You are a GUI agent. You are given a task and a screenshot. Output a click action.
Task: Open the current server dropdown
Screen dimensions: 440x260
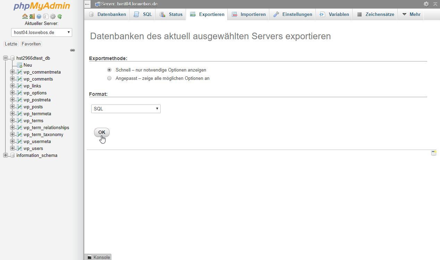(x=42, y=32)
